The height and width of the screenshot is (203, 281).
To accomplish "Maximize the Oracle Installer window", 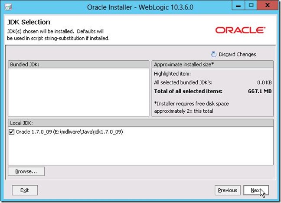I will [x=251, y=5].
